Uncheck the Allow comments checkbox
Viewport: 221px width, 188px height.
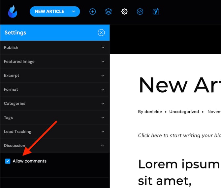(8, 161)
